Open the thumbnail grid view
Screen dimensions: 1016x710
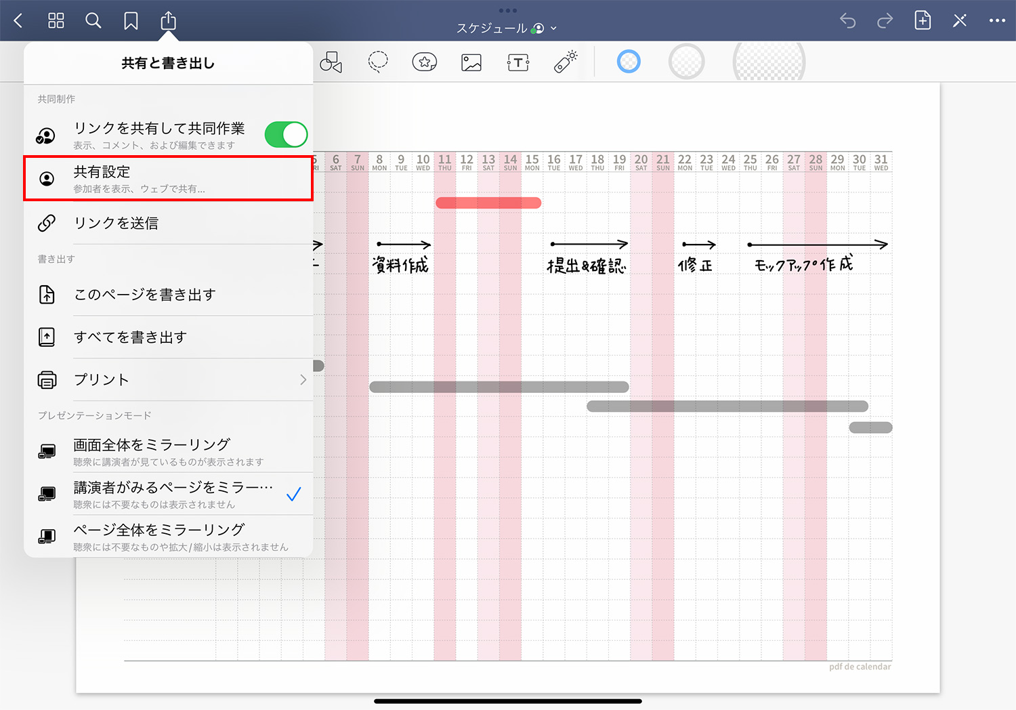pyautogui.click(x=56, y=21)
